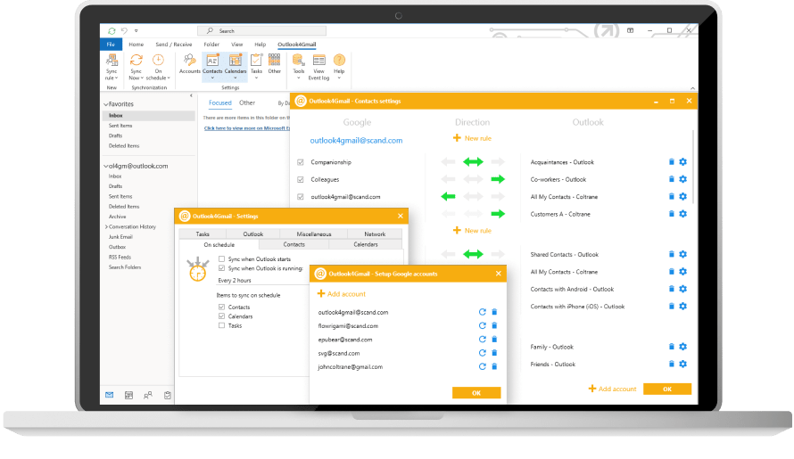Click Add account in Contacts settings window
794x459 pixels.
point(612,389)
